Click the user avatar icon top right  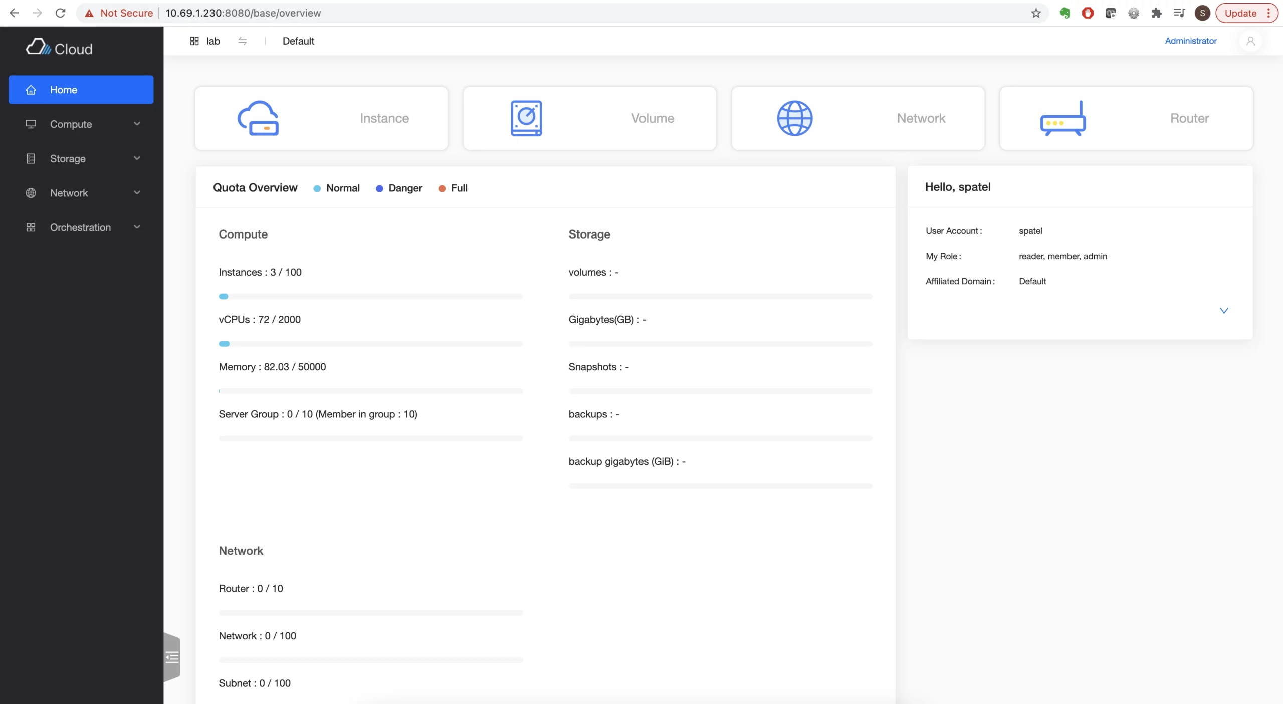(1250, 41)
